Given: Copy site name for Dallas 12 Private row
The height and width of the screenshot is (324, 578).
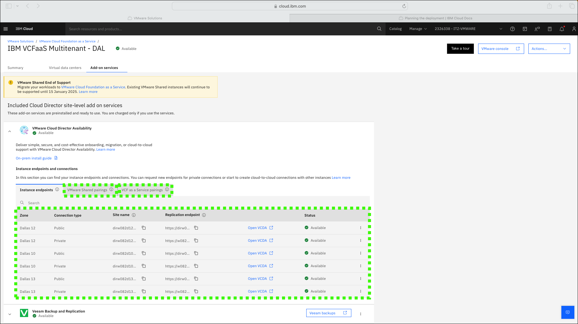Looking at the screenshot, I should [144, 241].
